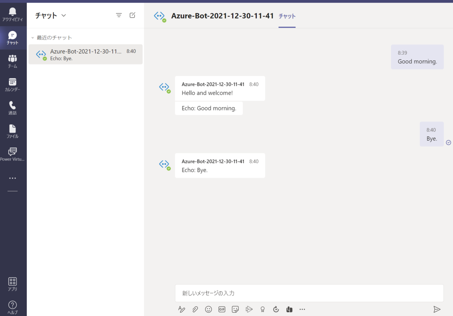Click the seen-status checkmark next to 'Bye.'
Screen dimensions: 453x316
(x=448, y=142)
